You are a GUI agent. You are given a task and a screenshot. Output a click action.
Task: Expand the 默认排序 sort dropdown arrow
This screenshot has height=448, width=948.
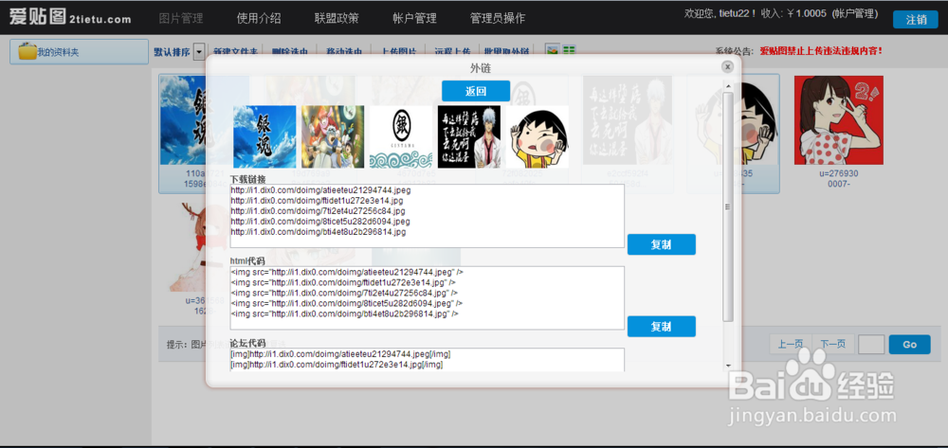click(199, 52)
